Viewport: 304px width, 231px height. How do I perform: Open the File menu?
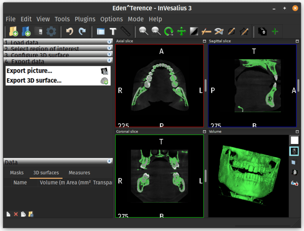tap(10, 19)
